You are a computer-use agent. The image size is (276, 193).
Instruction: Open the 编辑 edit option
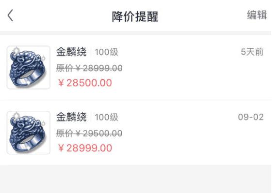coord(257,15)
